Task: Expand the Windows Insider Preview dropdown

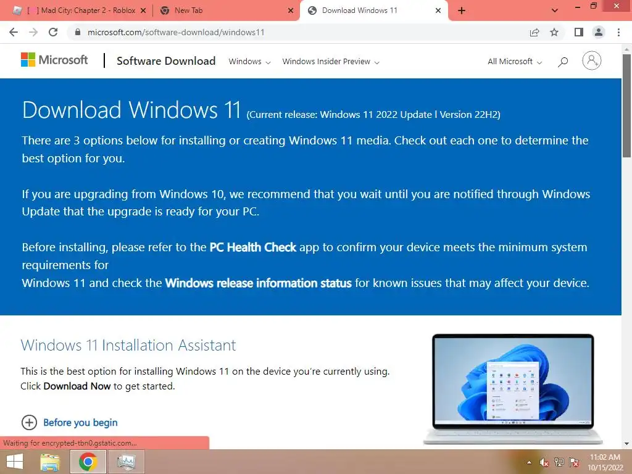Action: tap(331, 61)
